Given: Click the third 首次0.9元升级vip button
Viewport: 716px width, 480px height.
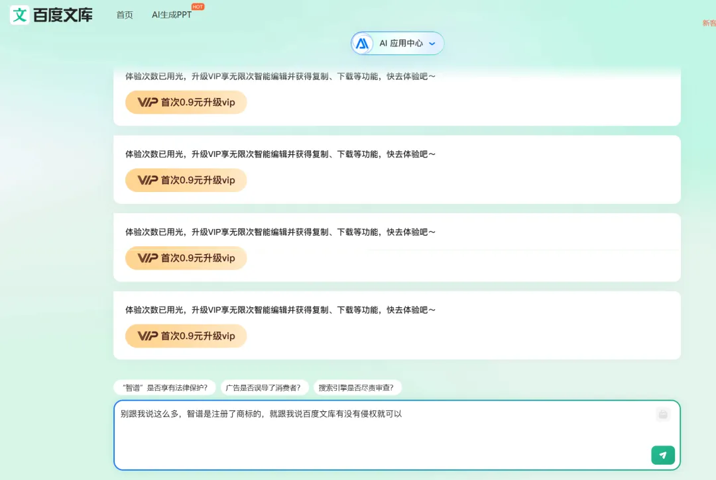Looking at the screenshot, I should click(186, 258).
